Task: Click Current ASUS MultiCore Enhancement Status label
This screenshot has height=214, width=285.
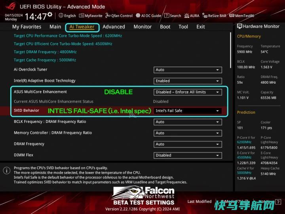Action: point(53,101)
